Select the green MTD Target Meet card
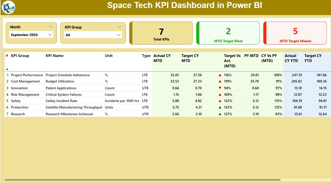This screenshot has height=183, width=331. pyautogui.click(x=228, y=33)
